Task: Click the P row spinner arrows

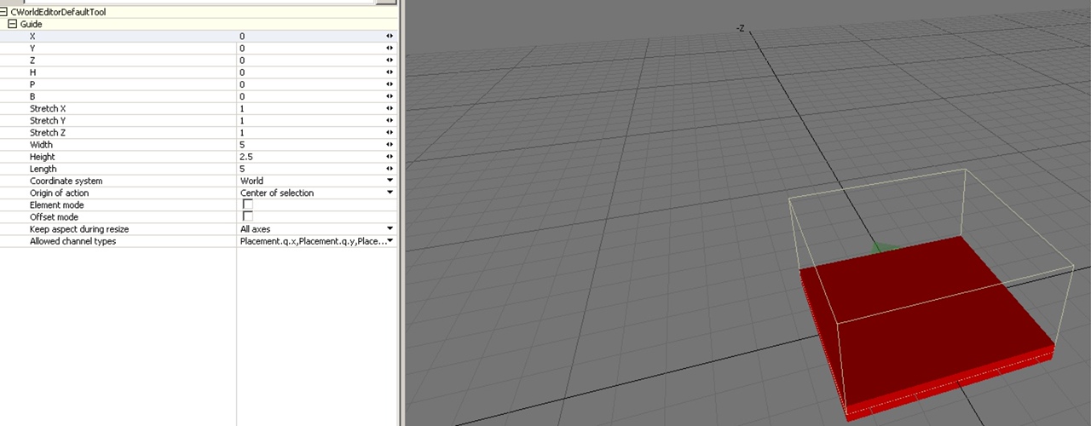Action: [x=390, y=84]
